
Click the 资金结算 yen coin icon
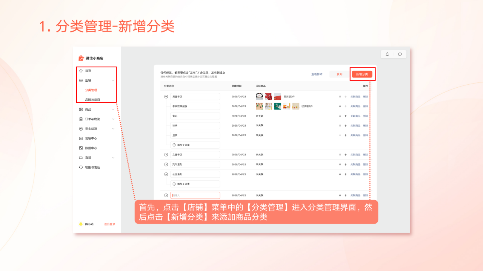click(81, 129)
